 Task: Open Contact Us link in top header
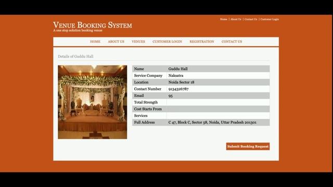pyautogui.click(x=251, y=19)
